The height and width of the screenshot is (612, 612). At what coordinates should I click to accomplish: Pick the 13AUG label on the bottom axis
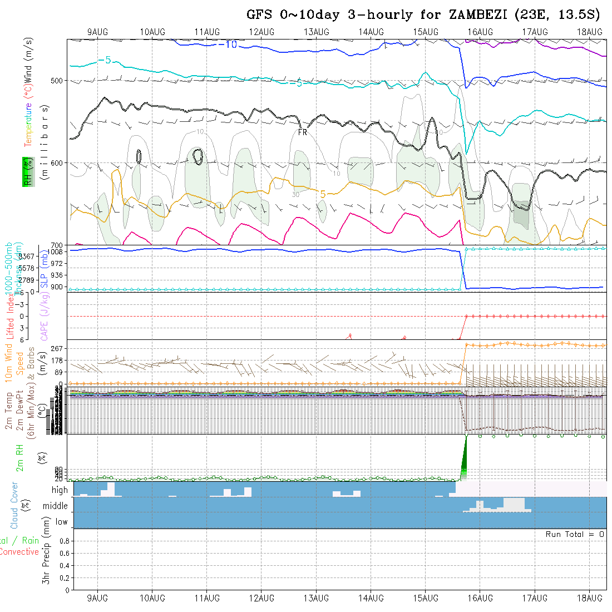[316, 598]
